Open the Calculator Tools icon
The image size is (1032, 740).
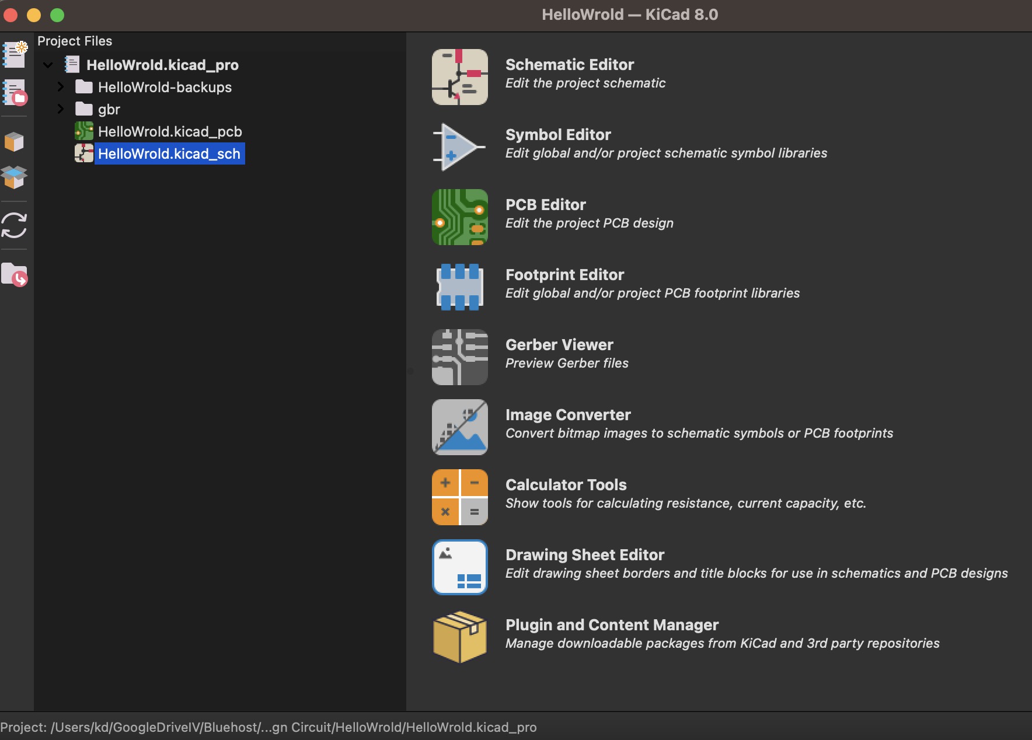coord(460,497)
